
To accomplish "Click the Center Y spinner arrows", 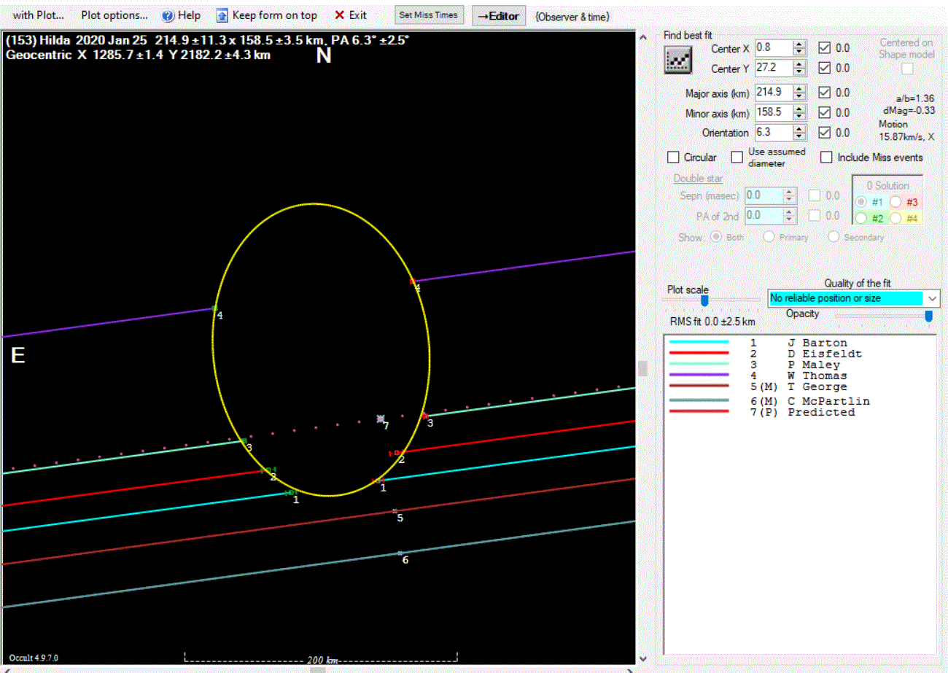I will tap(800, 68).
